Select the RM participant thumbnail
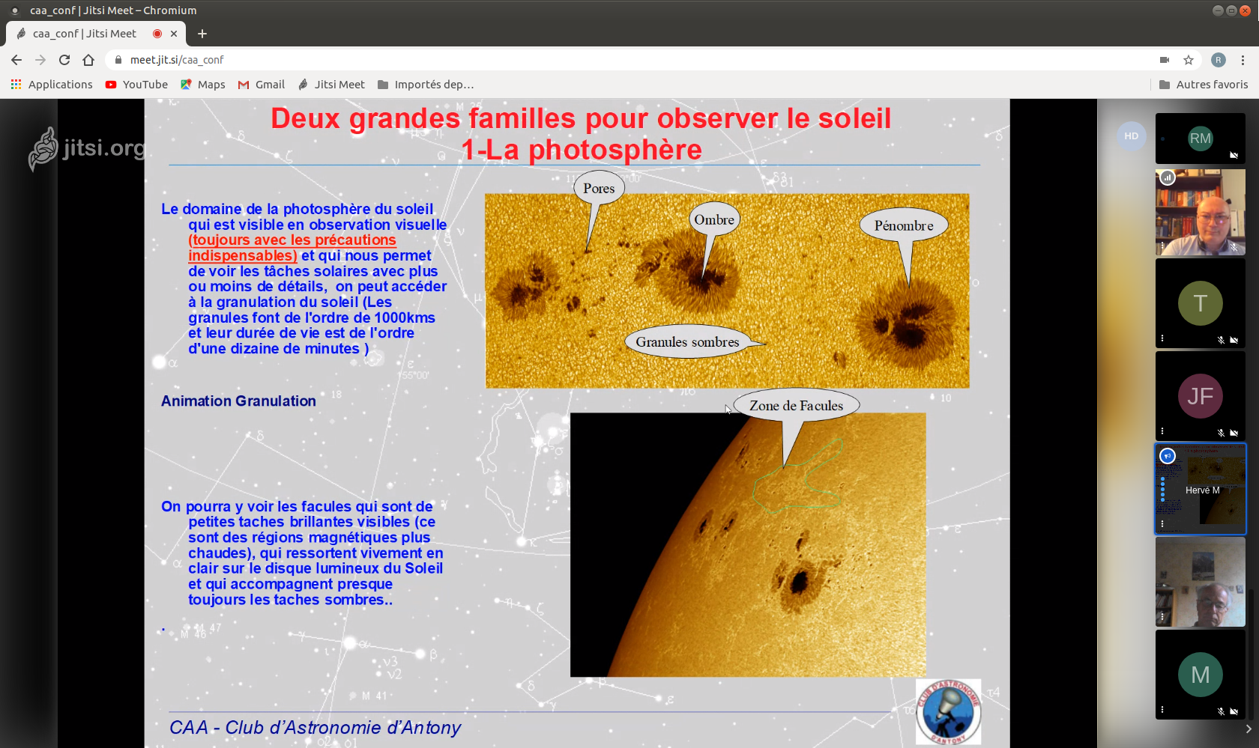The width and height of the screenshot is (1259, 748). pyautogui.click(x=1201, y=139)
